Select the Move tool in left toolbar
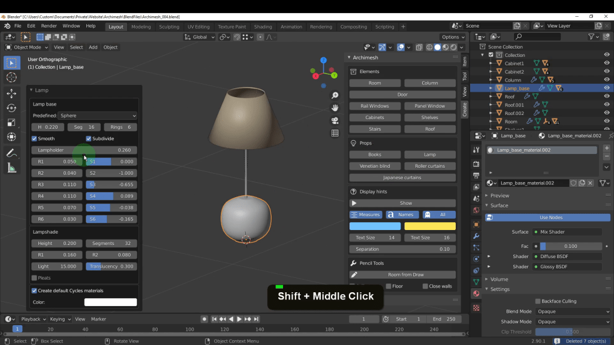This screenshot has width=614, height=345. pos(11,93)
